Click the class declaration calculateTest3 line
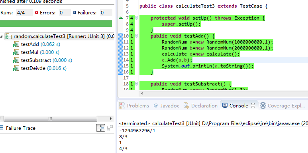The height and width of the screenshot is (153, 308). pos(204,6)
